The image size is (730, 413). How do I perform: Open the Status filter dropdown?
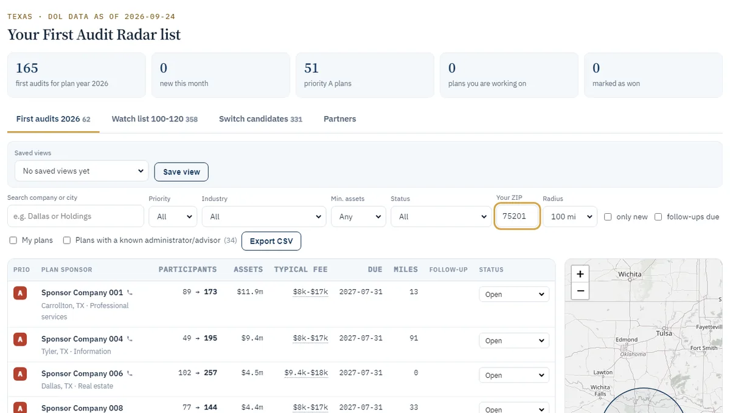coord(441,216)
